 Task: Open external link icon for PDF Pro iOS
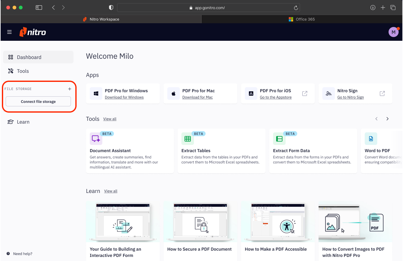[304, 93]
